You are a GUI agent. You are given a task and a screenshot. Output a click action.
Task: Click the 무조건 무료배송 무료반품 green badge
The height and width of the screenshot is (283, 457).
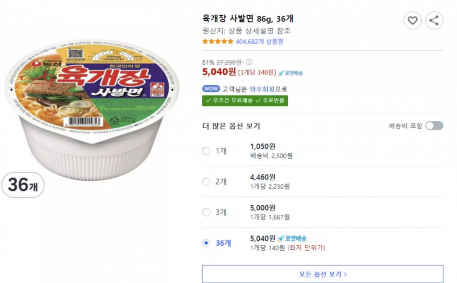[245, 100]
